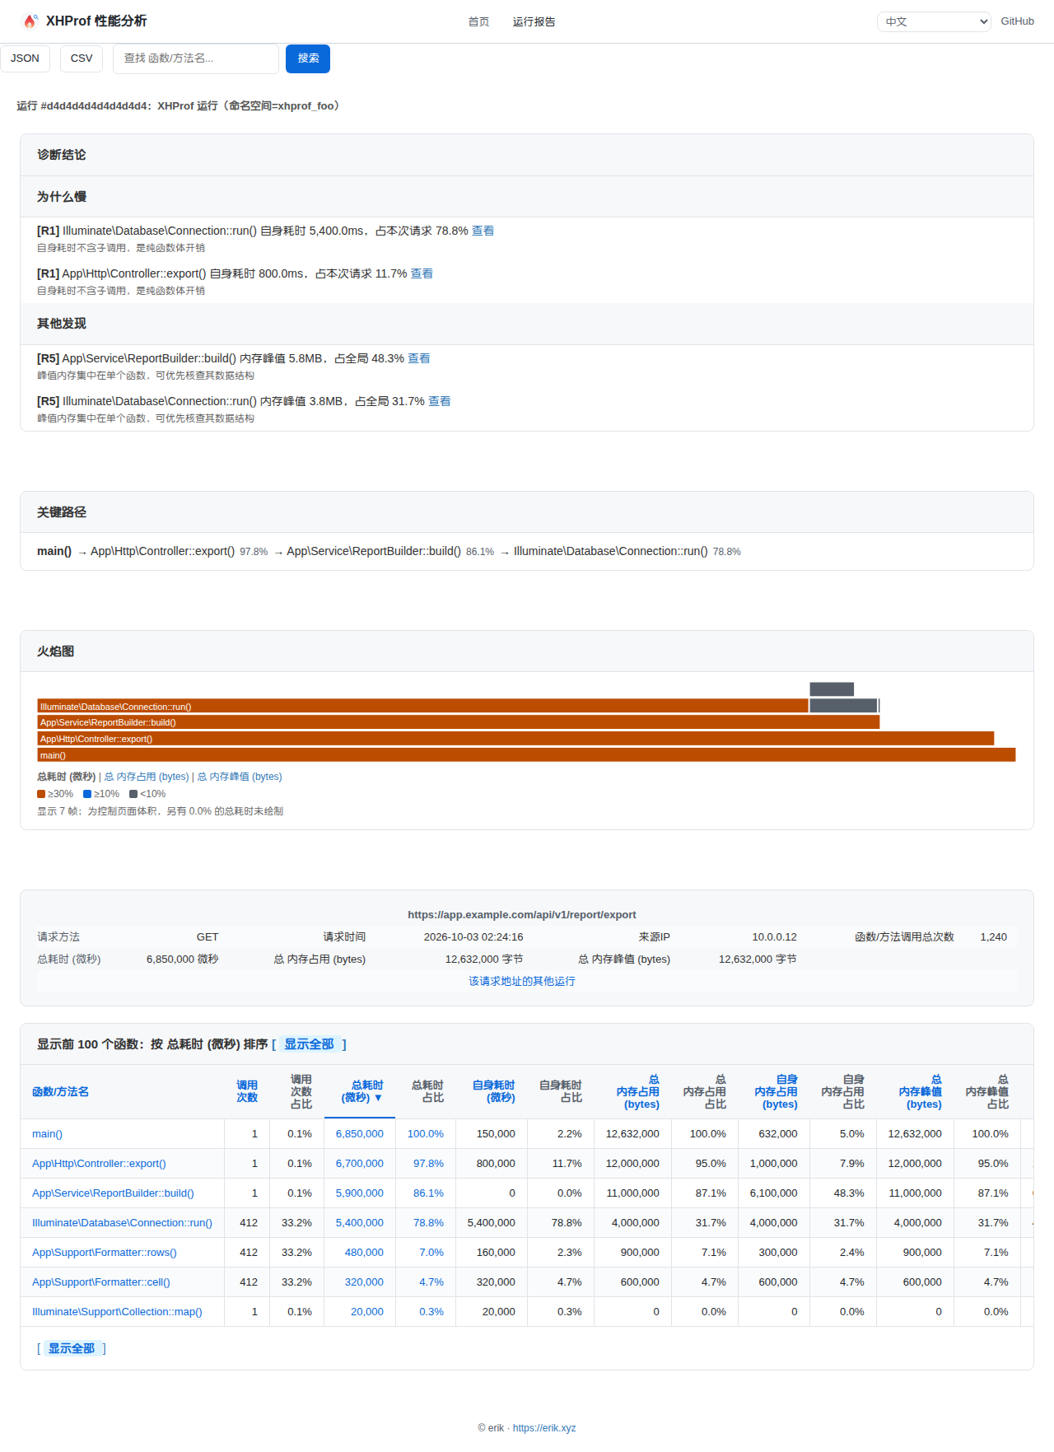
Task: Focus the 查找 函数/方法名 search field
Action: (196, 58)
